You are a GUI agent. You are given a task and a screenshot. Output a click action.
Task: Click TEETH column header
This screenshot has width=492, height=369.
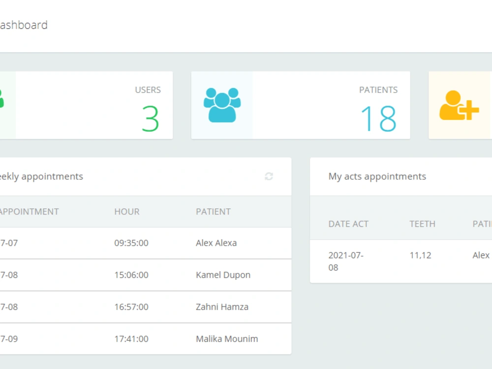click(422, 224)
